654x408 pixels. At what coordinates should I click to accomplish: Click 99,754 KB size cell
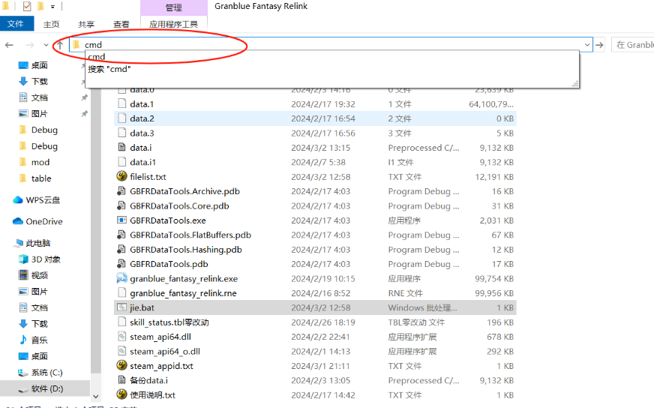coord(493,279)
